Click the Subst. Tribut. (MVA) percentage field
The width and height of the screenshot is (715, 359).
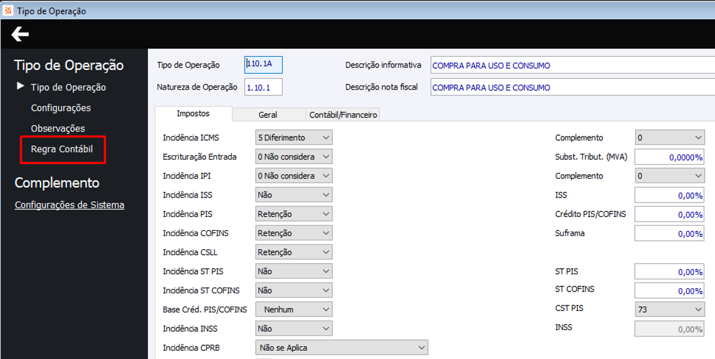click(x=669, y=157)
